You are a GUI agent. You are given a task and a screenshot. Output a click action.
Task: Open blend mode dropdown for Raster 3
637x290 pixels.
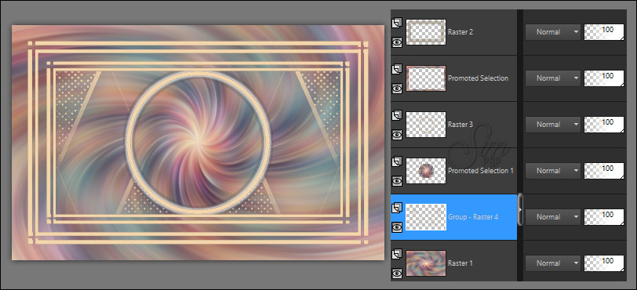(x=552, y=125)
